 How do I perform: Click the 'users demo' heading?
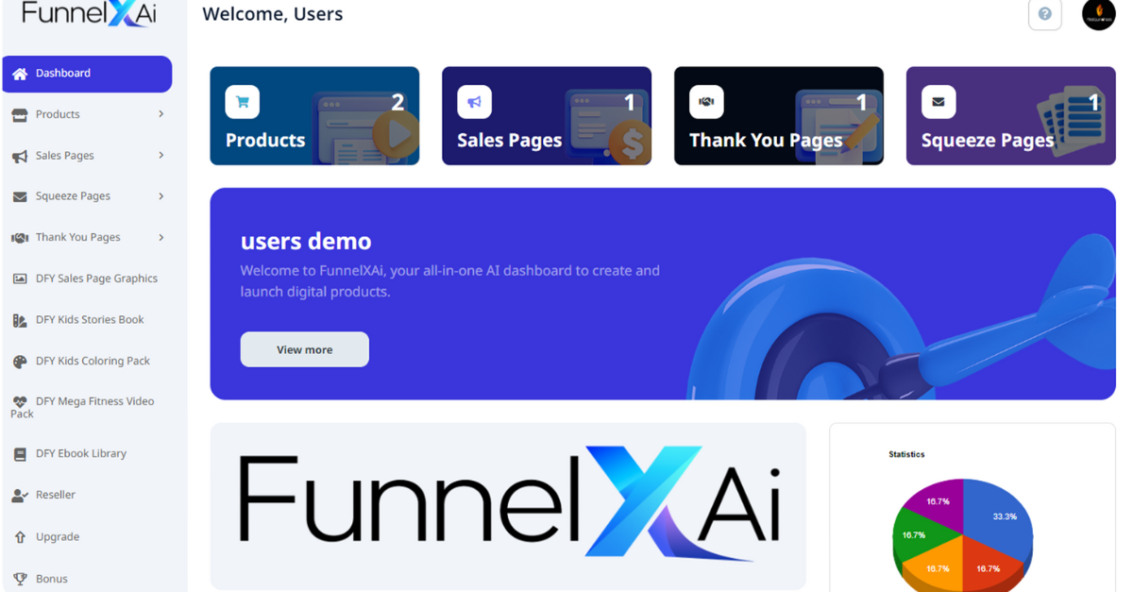(306, 241)
